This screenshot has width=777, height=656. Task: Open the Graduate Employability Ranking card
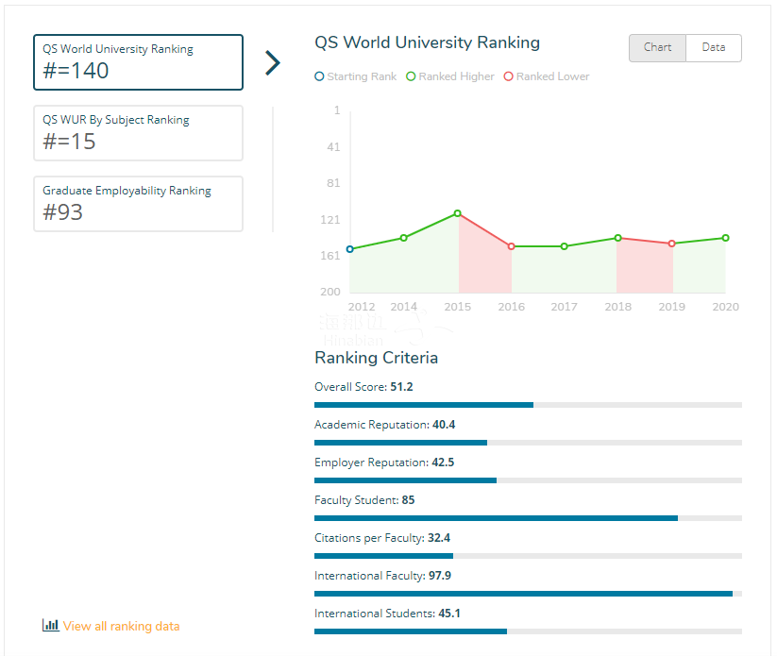pos(138,204)
